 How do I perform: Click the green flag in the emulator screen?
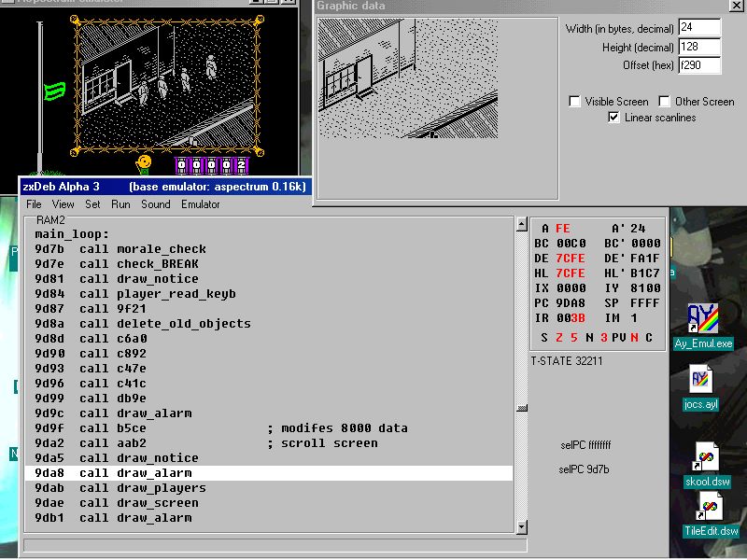pyautogui.click(x=54, y=91)
